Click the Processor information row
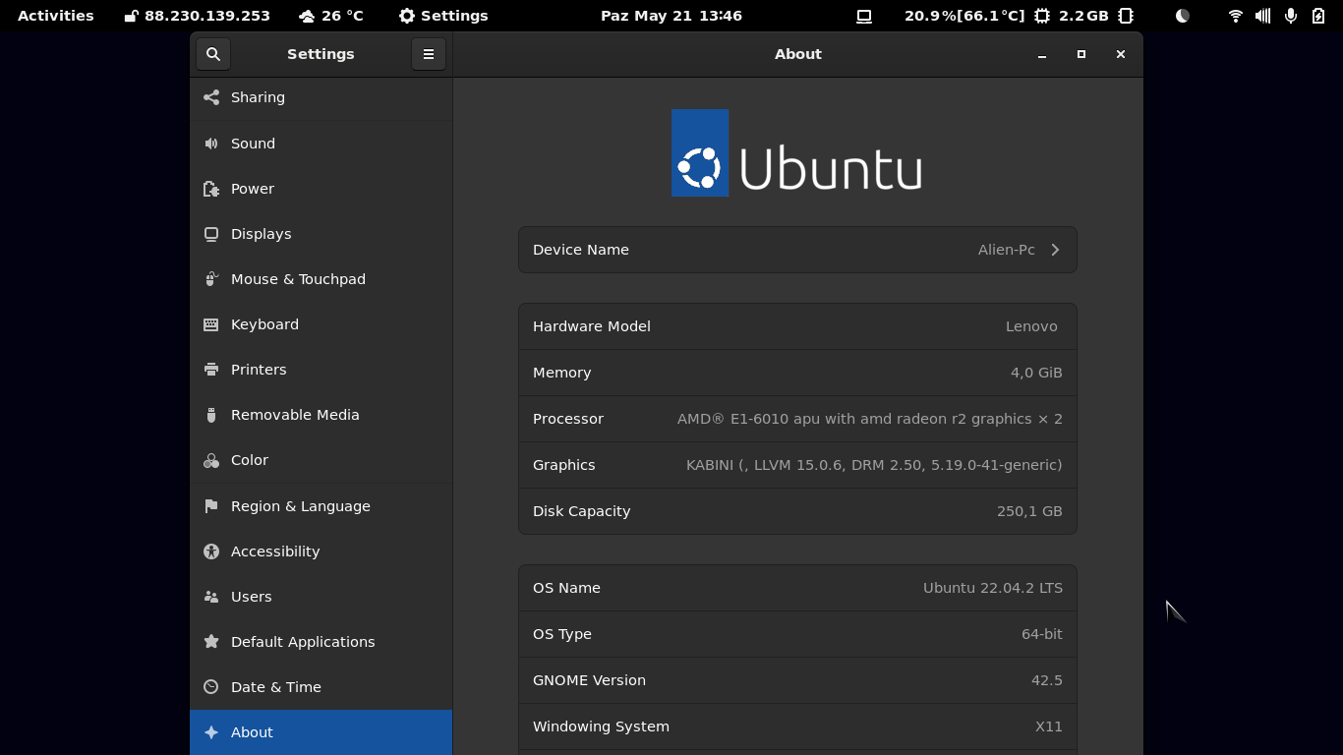 [x=797, y=419]
